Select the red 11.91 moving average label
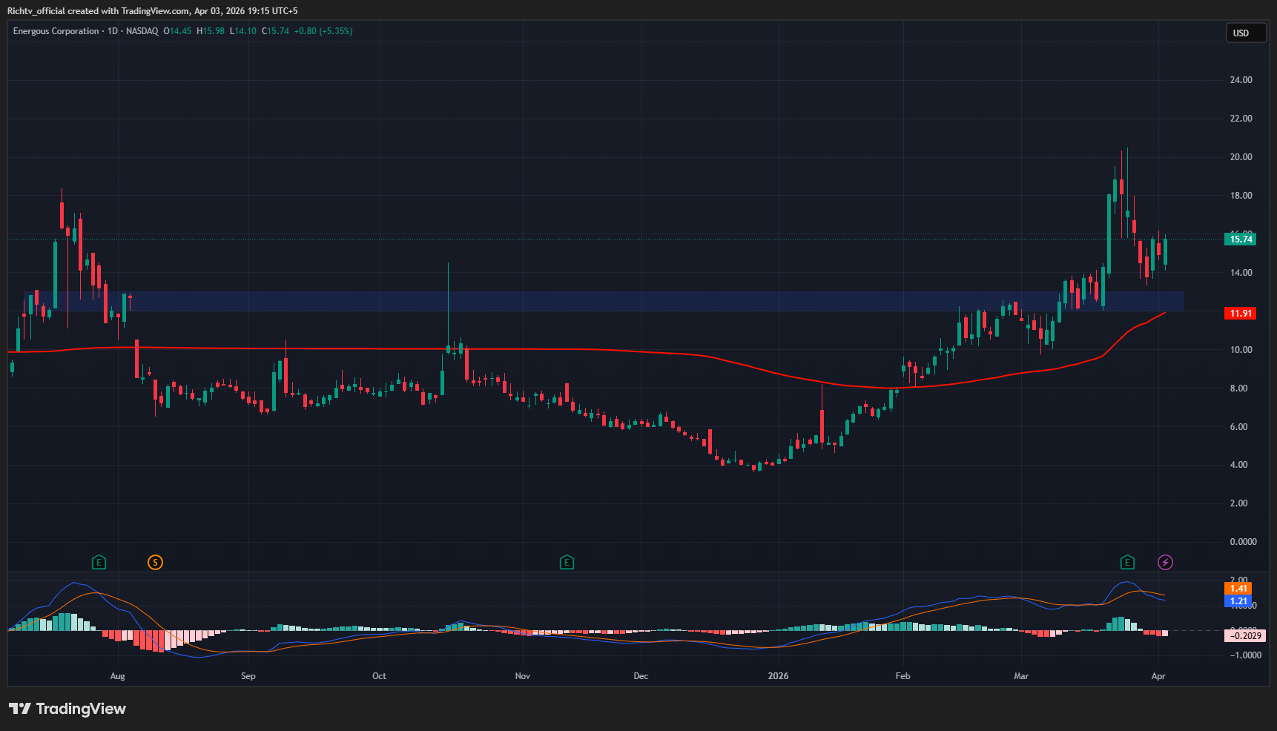Image resolution: width=1277 pixels, height=731 pixels. click(x=1241, y=314)
